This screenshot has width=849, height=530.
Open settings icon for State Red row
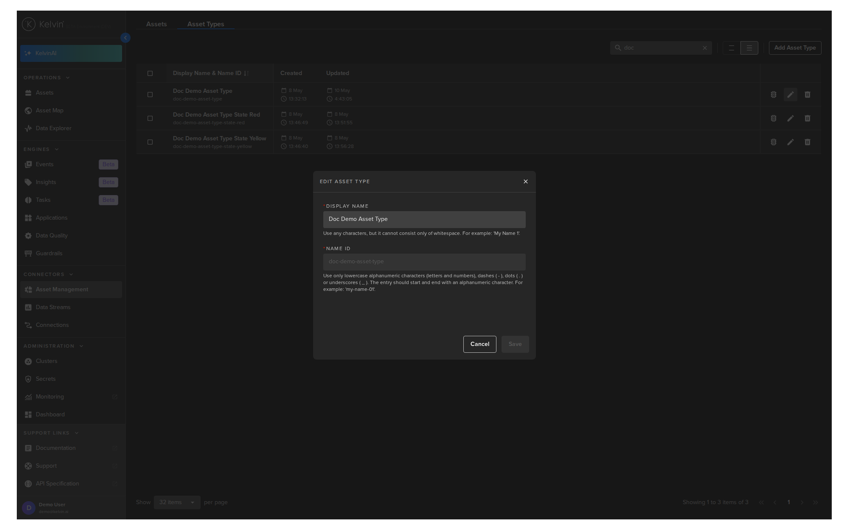click(773, 118)
